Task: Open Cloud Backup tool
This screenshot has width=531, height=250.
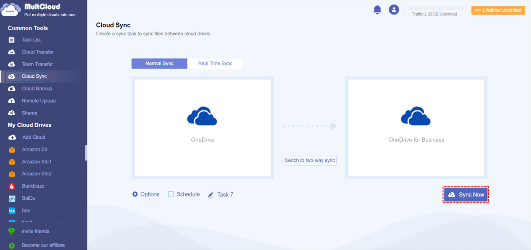Action: pyautogui.click(x=37, y=88)
